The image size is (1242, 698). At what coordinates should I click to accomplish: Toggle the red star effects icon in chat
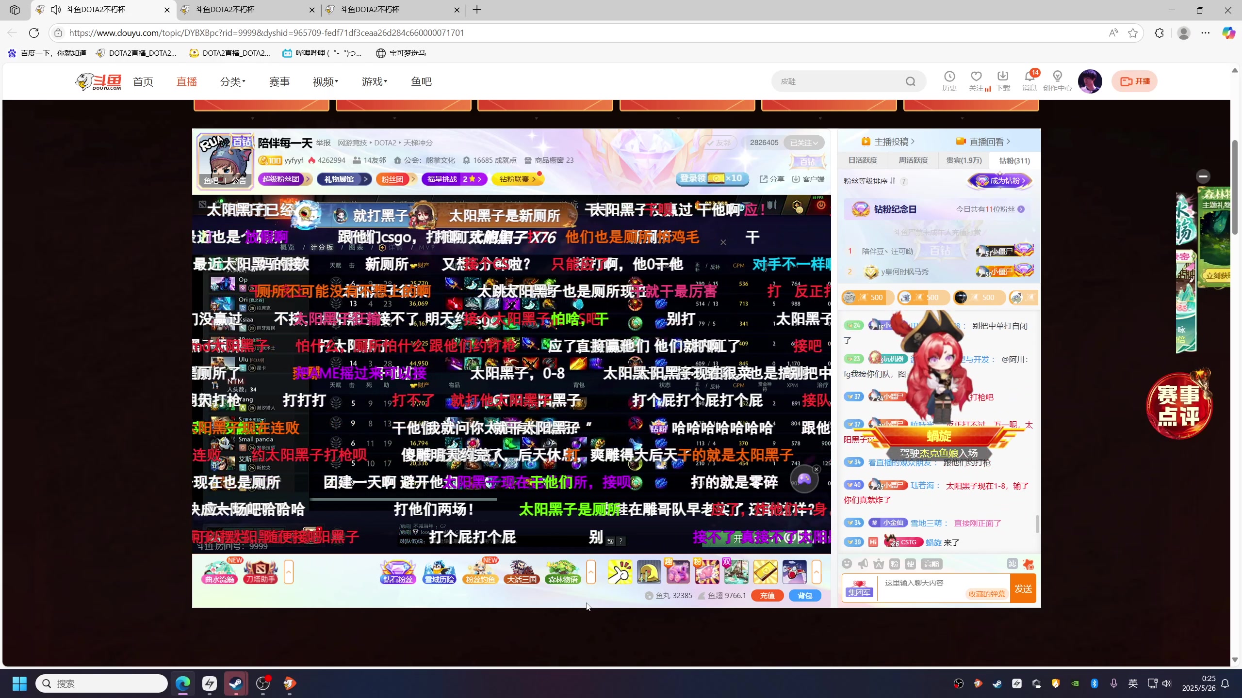click(1028, 564)
